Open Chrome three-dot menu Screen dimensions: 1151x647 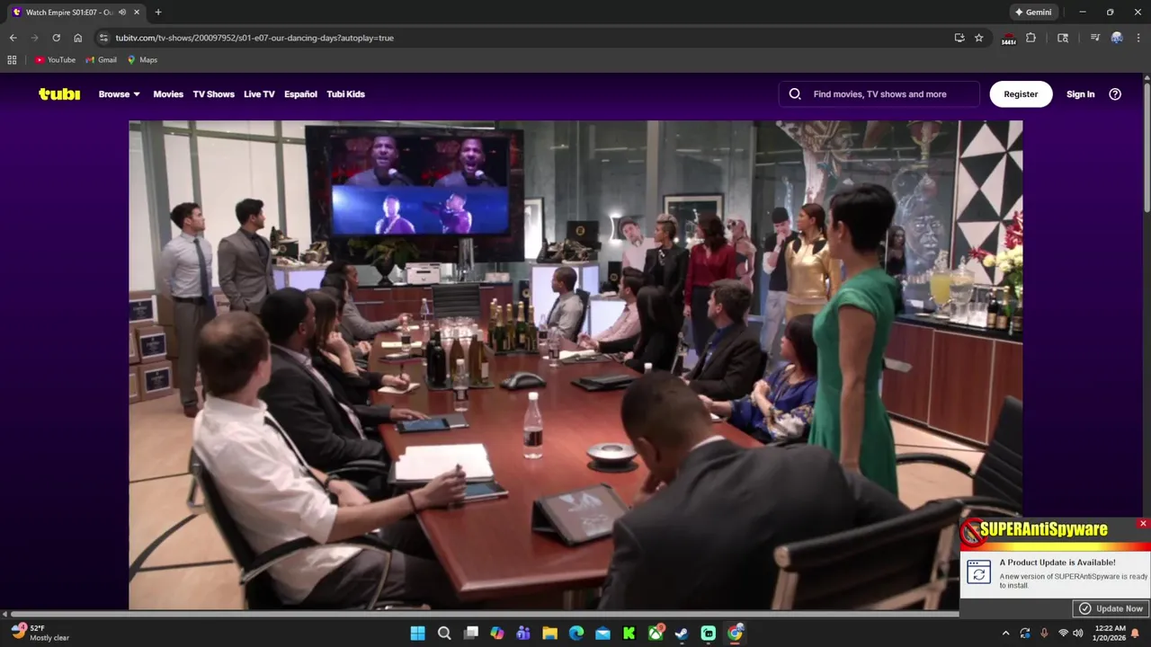pyautogui.click(x=1137, y=38)
